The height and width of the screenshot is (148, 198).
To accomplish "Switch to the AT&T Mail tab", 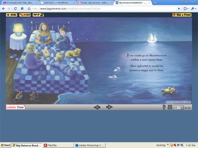I will pos(20,3).
